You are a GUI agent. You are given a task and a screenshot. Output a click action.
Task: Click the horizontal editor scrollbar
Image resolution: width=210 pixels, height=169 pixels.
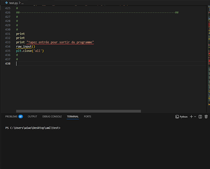(78, 111)
